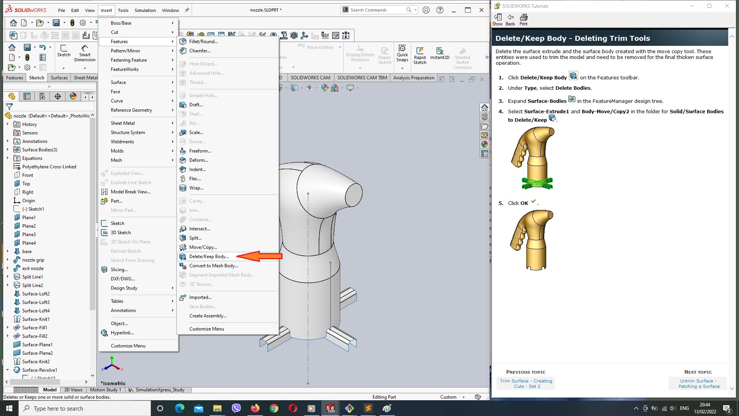Toggle Hide/Show Items eye icon
The height and width of the screenshot is (416, 739).
click(309, 88)
